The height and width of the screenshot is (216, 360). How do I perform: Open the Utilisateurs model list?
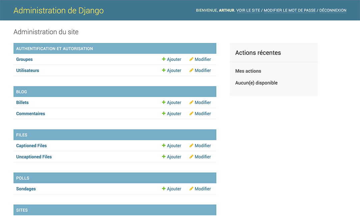[x=28, y=70]
